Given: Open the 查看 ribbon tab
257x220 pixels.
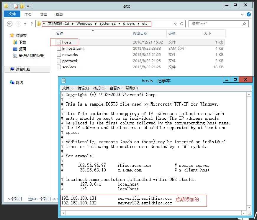Looking at the screenshot, I should (x=59, y=14).
